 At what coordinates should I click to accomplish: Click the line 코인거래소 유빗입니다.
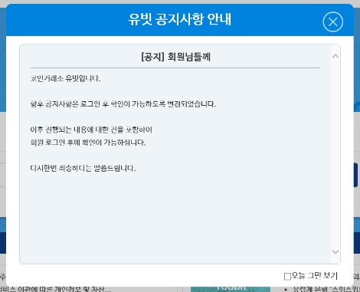[65, 78]
